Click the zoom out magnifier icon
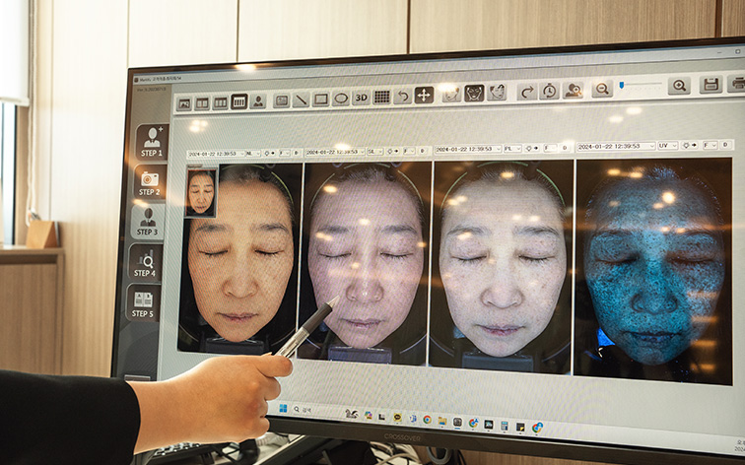This screenshot has height=465, width=745. [601, 89]
